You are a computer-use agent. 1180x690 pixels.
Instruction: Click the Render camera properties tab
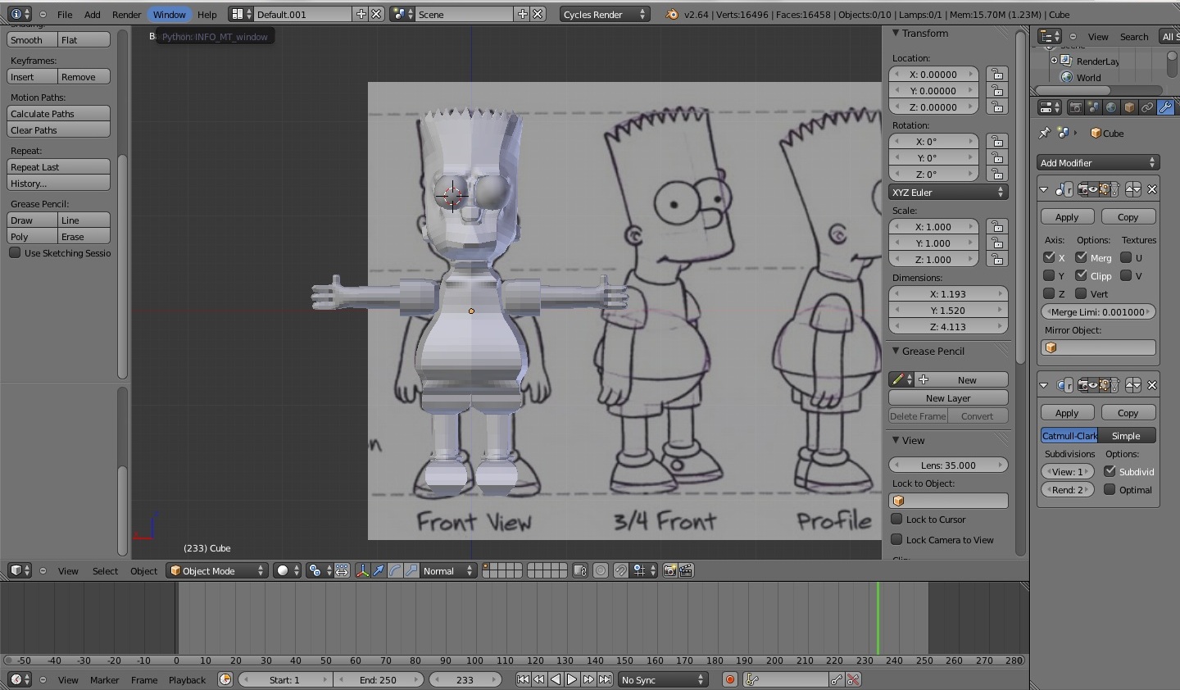(x=1076, y=107)
